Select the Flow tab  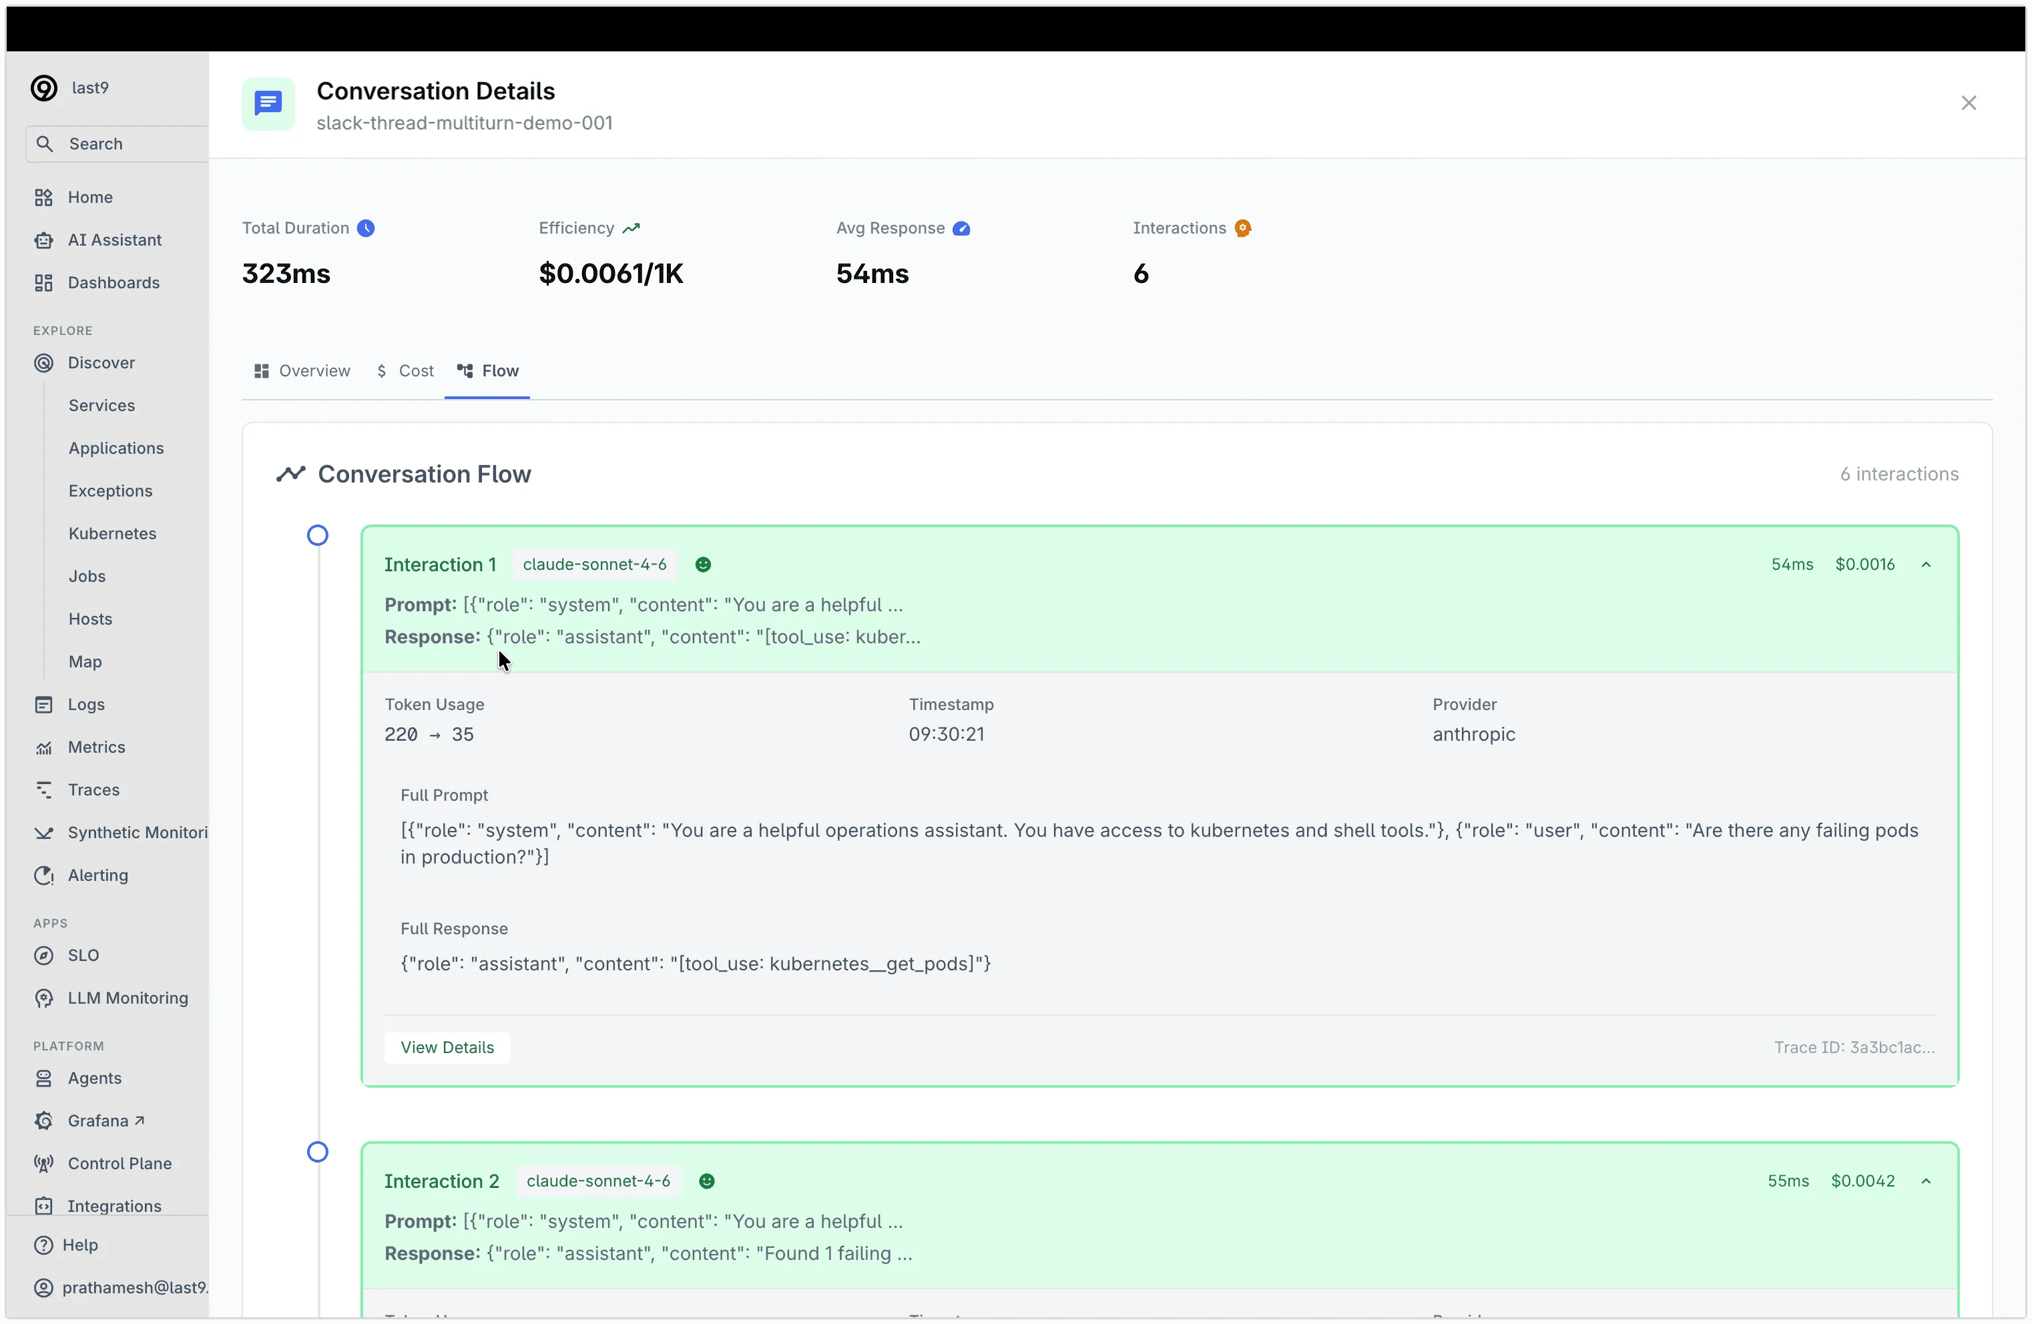point(487,370)
